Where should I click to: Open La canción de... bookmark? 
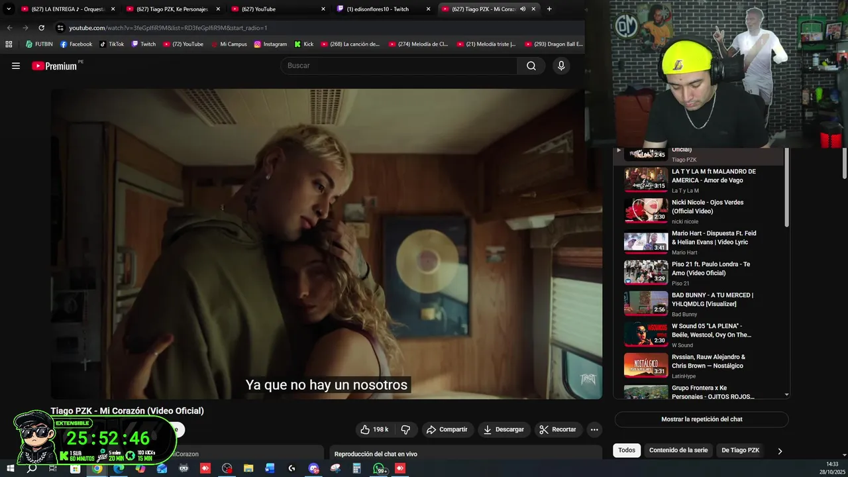click(350, 44)
